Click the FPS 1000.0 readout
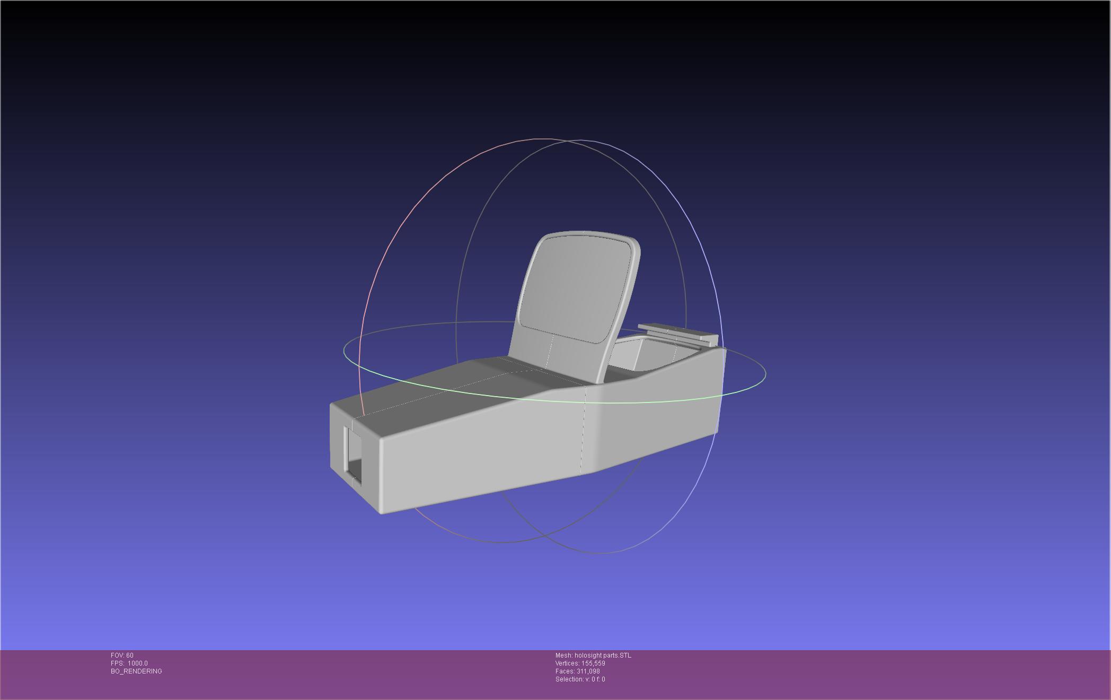The image size is (1111, 700). tap(129, 663)
